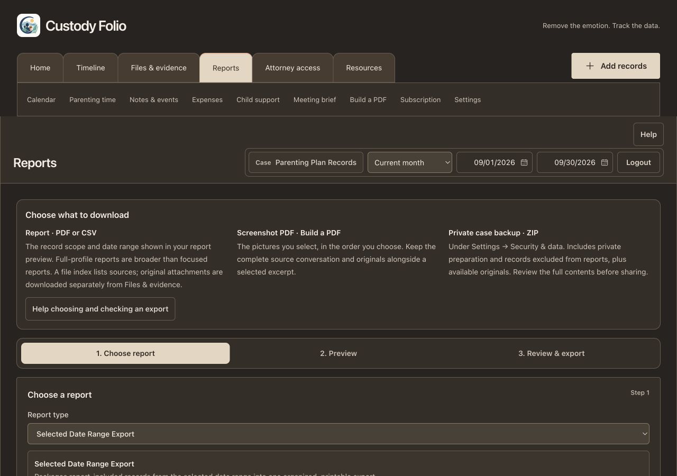
Task: Go to Build a PDF
Action: pyautogui.click(x=368, y=99)
